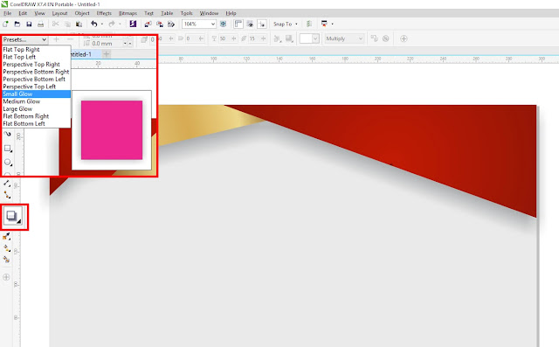Expand the Application launcher arrow
The image size is (559, 347).
[332, 24]
